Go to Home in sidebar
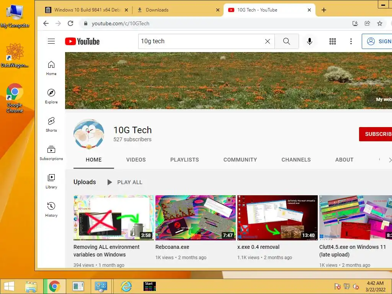The height and width of the screenshot is (294, 392). 51,68
